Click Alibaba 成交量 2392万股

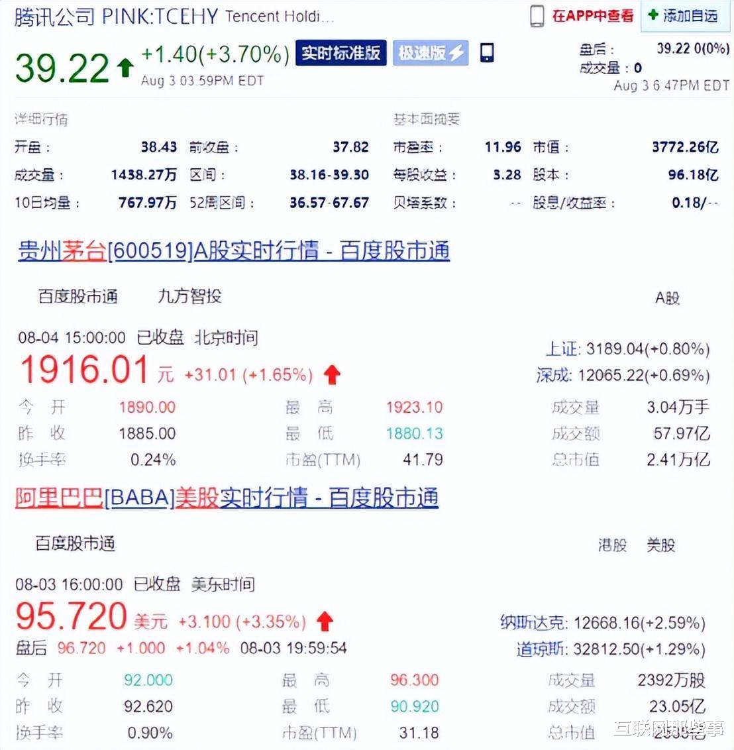pos(671,680)
